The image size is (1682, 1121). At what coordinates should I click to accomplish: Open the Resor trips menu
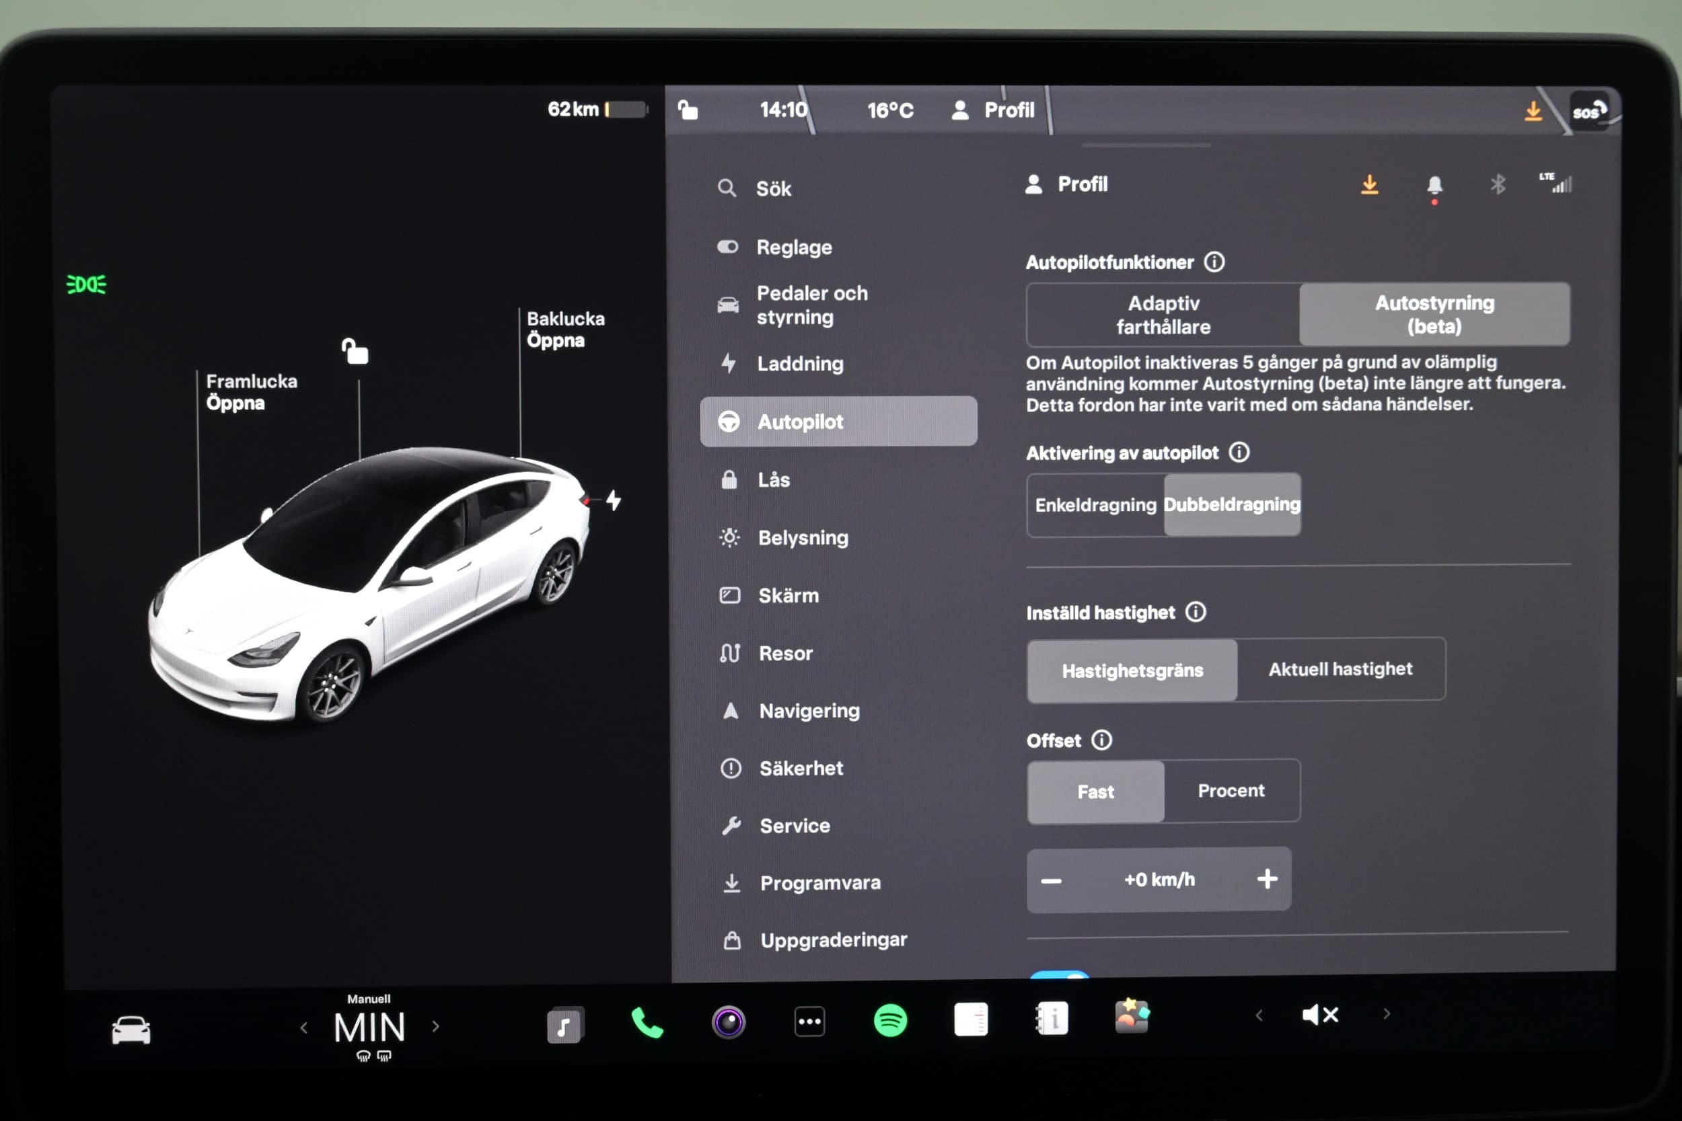click(766, 654)
